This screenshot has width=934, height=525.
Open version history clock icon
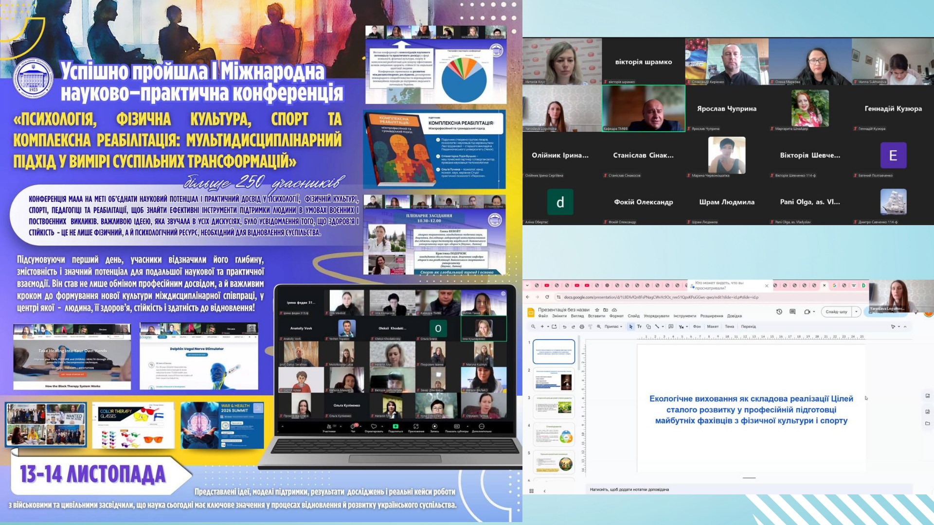(779, 312)
